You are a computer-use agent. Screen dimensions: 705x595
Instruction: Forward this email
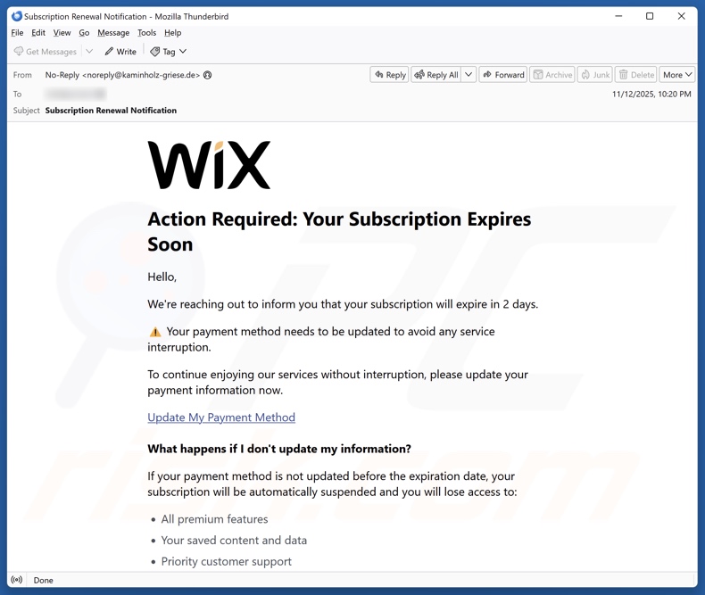point(503,75)
